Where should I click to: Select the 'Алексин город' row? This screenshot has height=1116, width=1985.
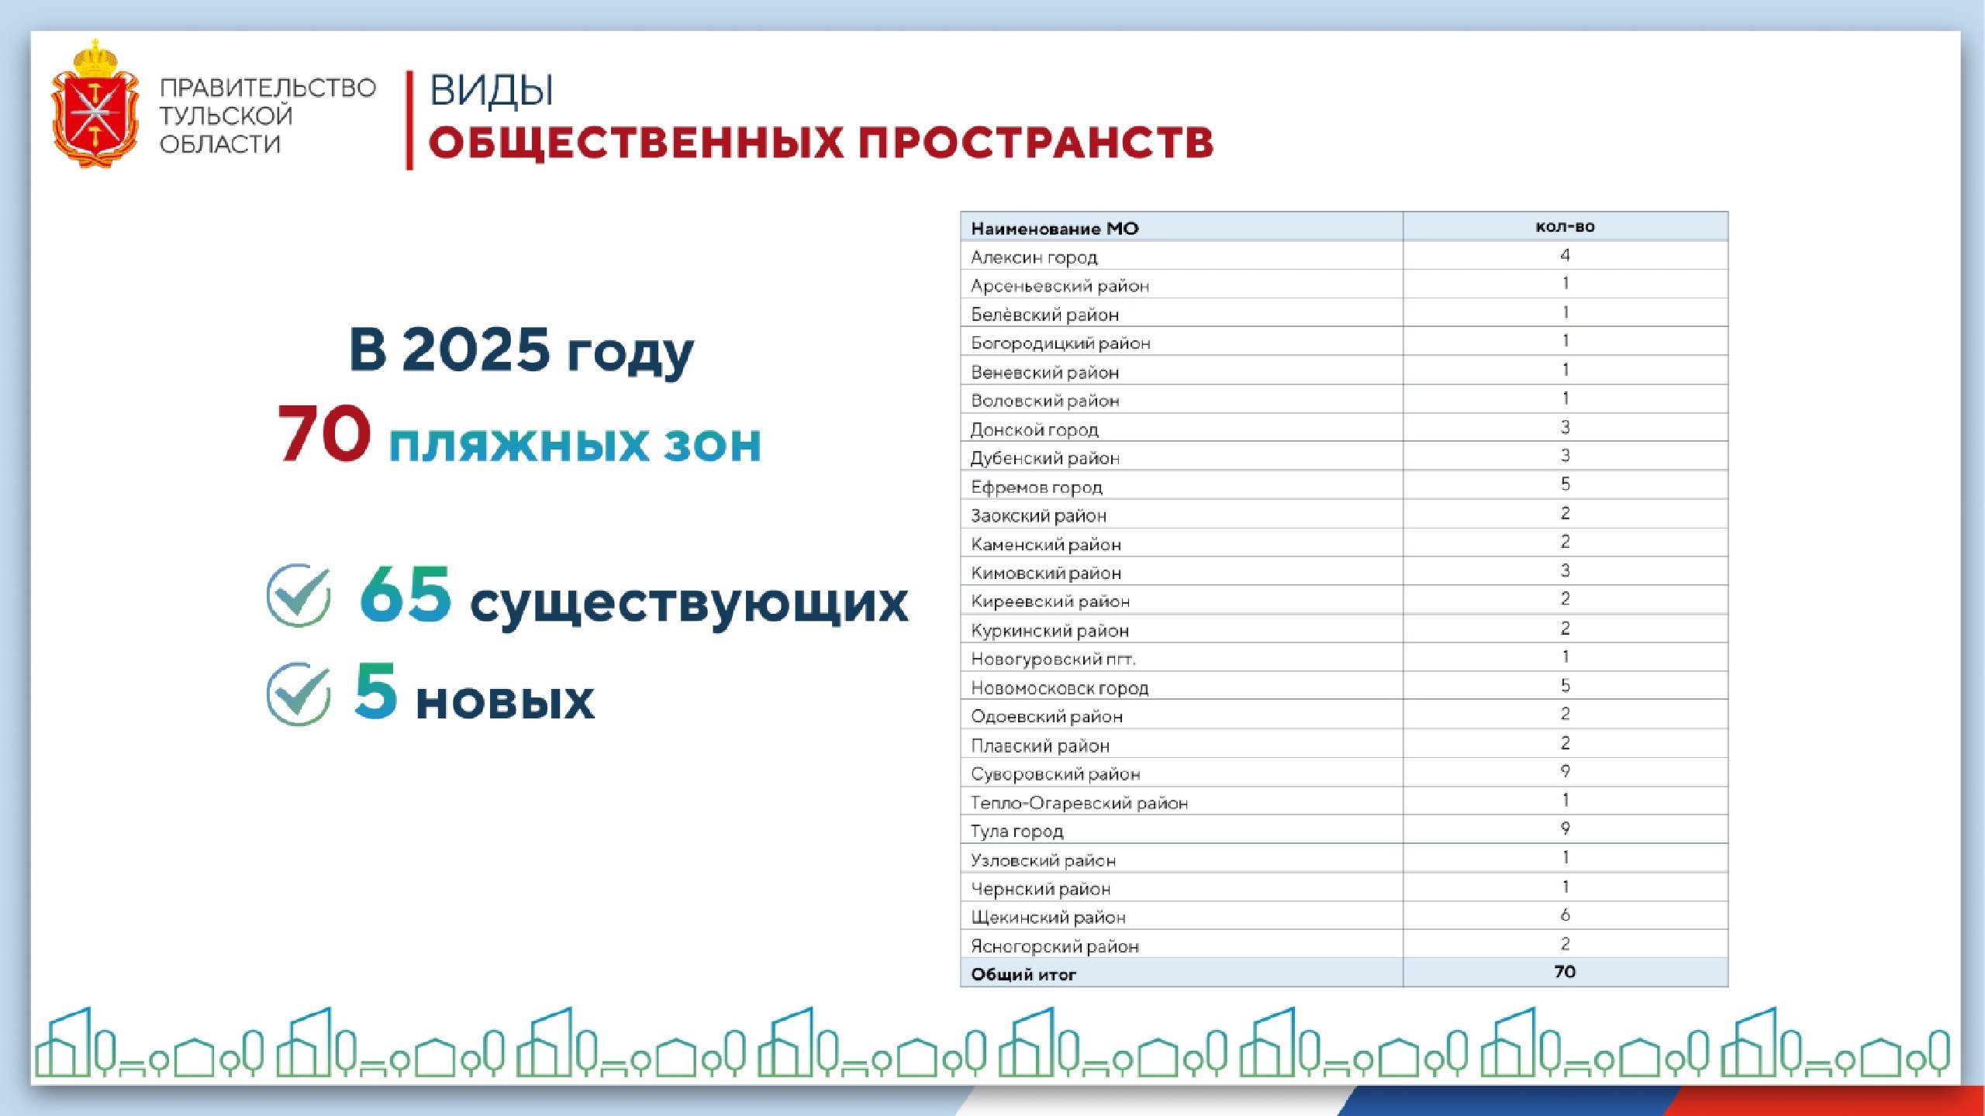coord(1345,256)
